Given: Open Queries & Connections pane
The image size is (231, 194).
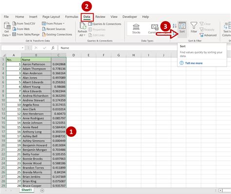Looking at the screenshot, I should point(105,24).
